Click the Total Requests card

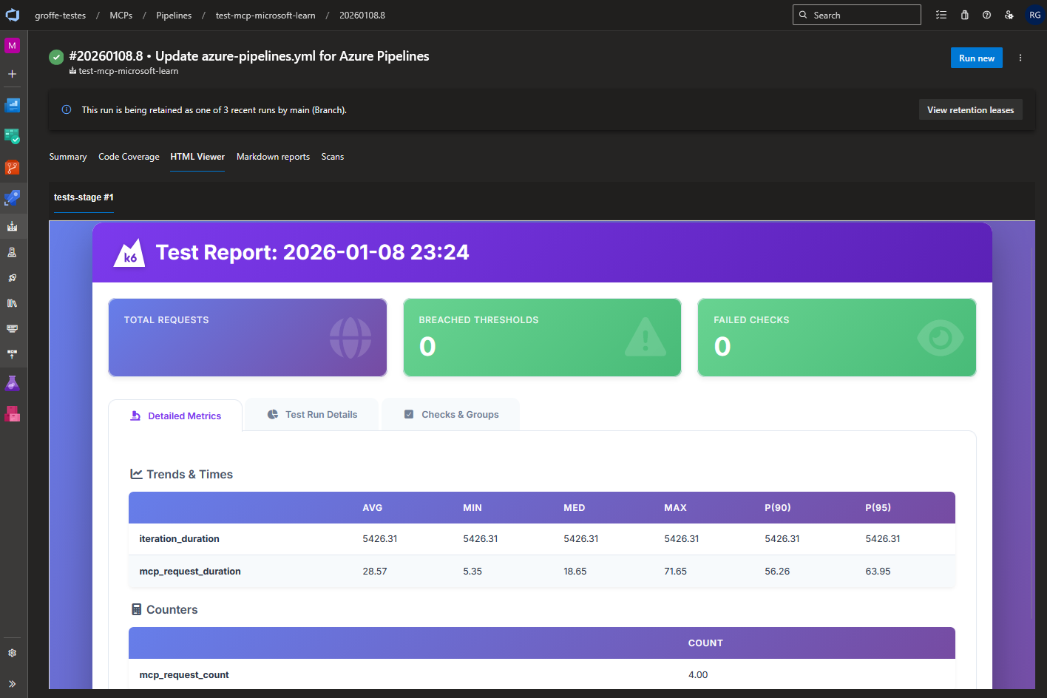coord(248,337)
